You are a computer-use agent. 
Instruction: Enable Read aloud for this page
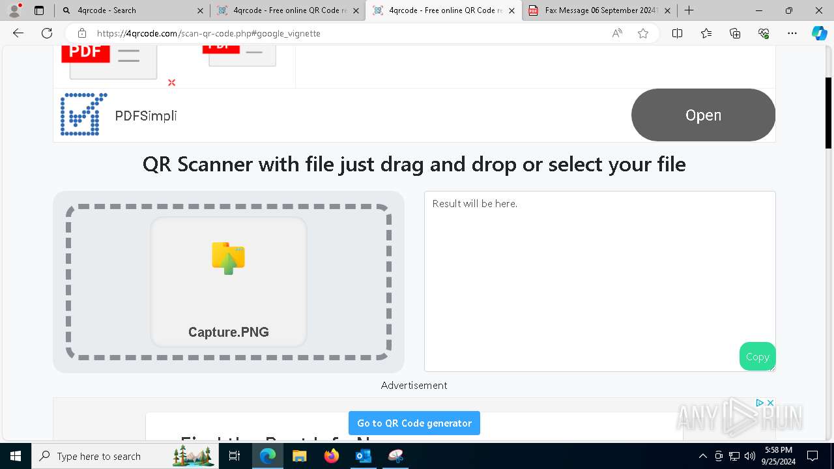pos(617,33)
